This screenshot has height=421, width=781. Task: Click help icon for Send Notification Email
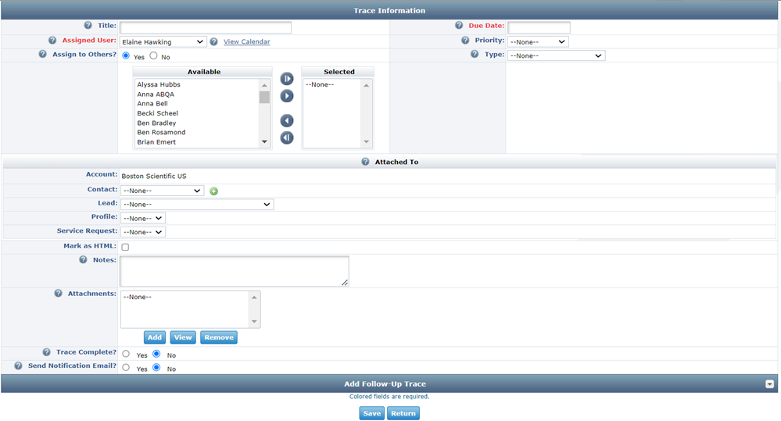(19, 366)
